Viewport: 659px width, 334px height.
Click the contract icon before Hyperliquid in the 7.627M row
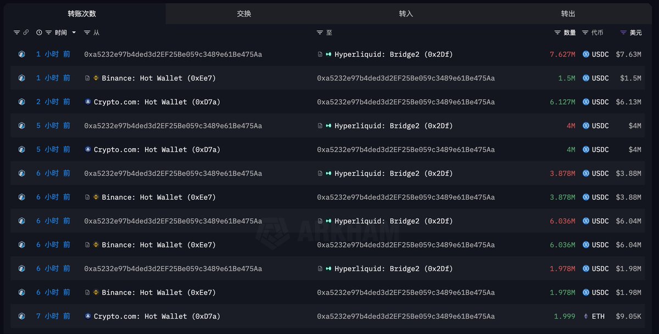point(320,54)
